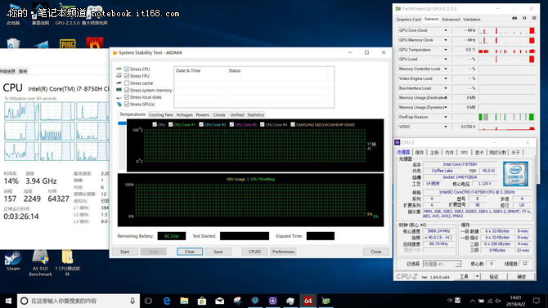Open the GPU-Z hamburger menu icon
The height and width of the screenshot is (308, 548).
pyautogui.click(x=534, y=18)
